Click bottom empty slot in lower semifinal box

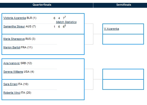click(x=123, y=84)
